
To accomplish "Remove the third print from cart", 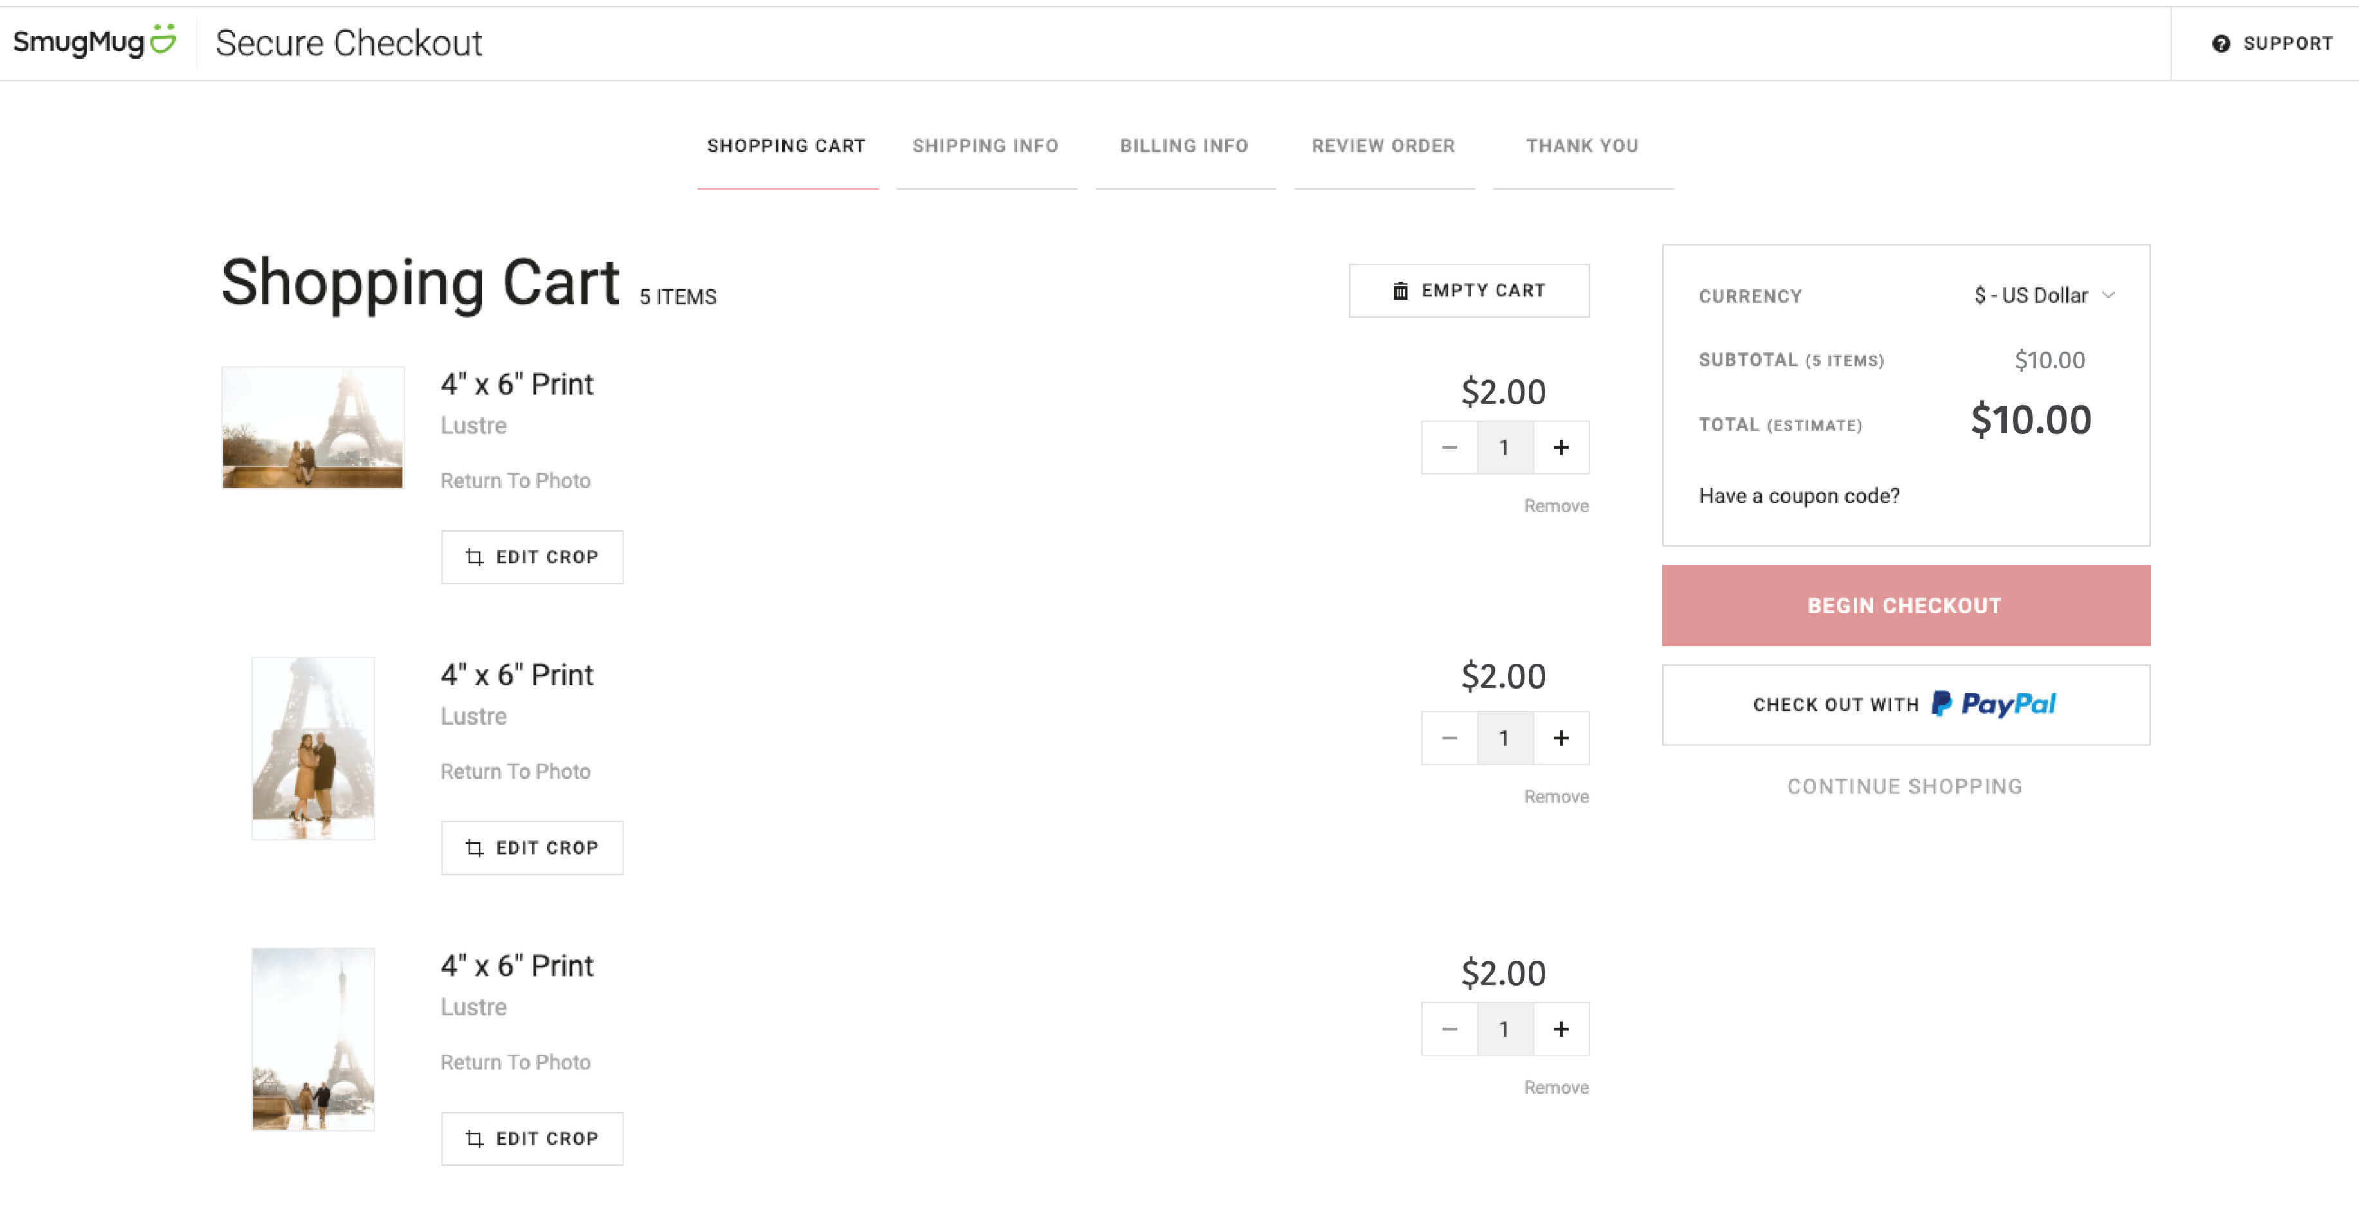I will [1556, 1088].
